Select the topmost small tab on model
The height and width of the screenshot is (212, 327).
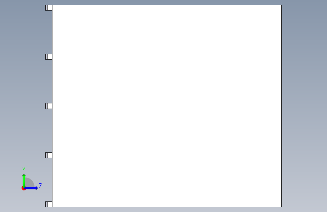[49, 8]
